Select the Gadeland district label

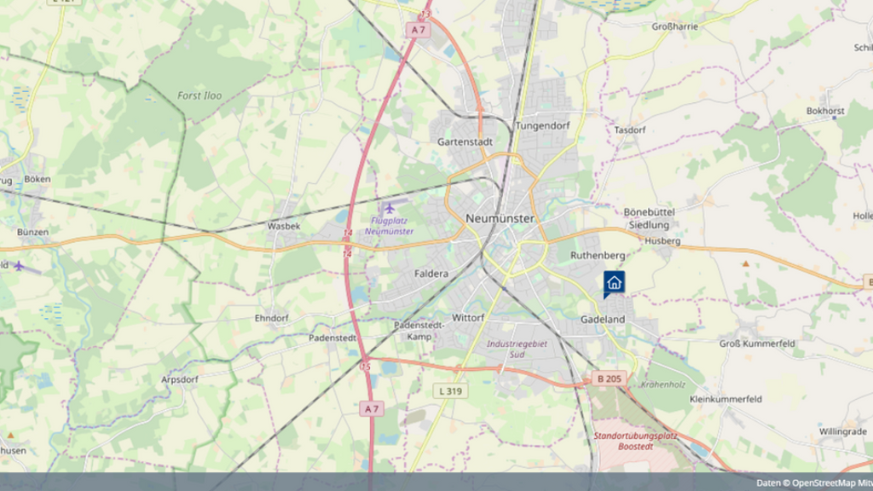pyautogui.click(x=602, y=320)
